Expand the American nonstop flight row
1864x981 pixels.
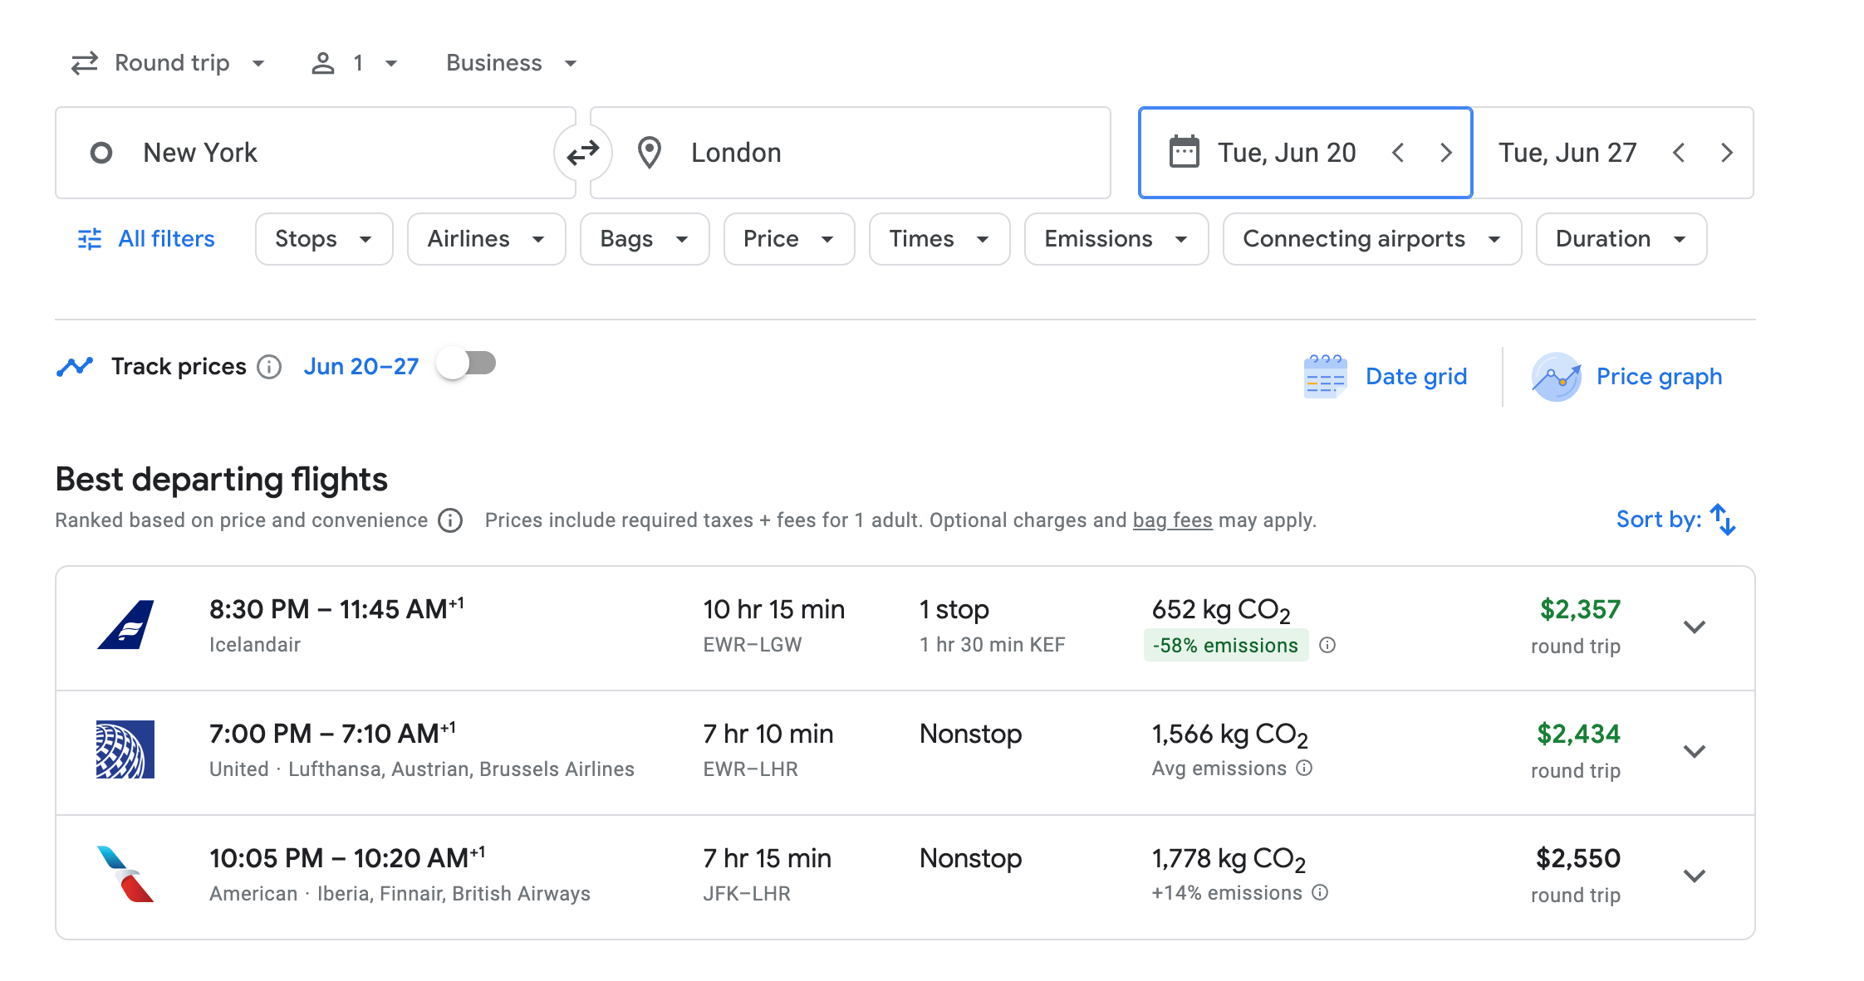1694,876
